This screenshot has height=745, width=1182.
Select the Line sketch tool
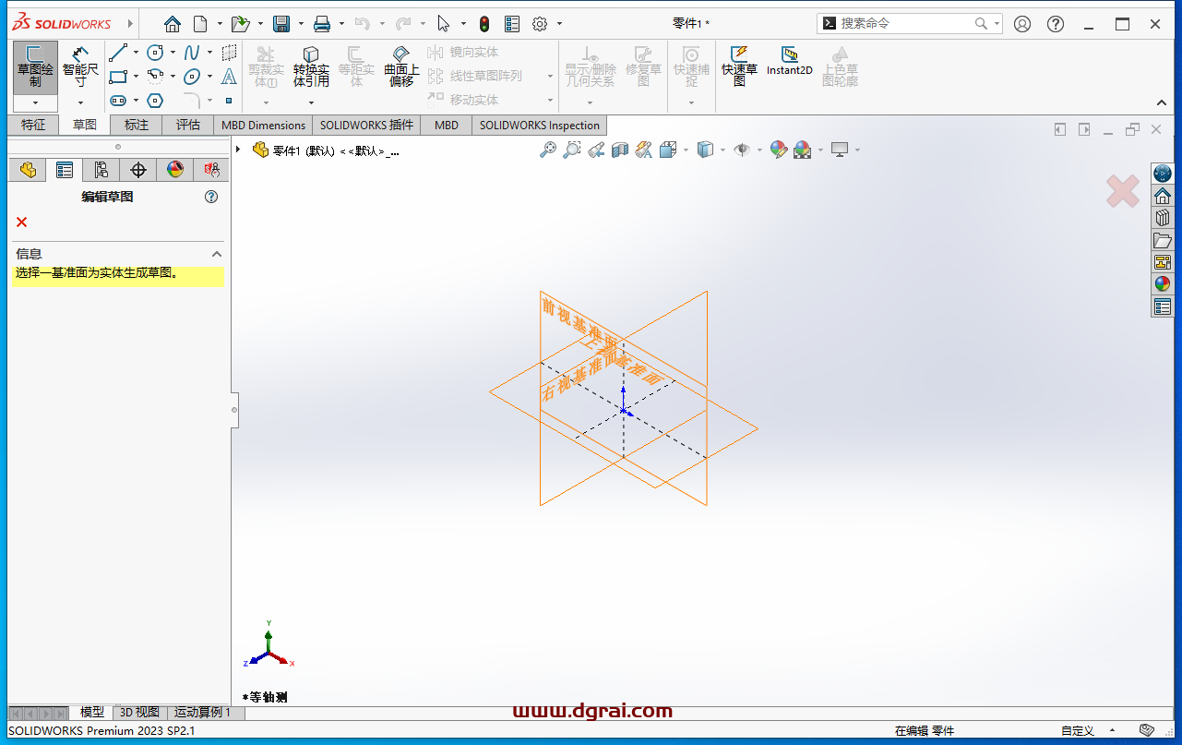pyautogui.click(x=118, y=53)
